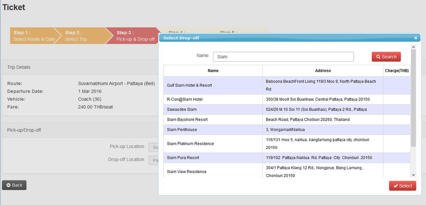
Task: Select Siam Pura Resort row
Action: (287, 158)
